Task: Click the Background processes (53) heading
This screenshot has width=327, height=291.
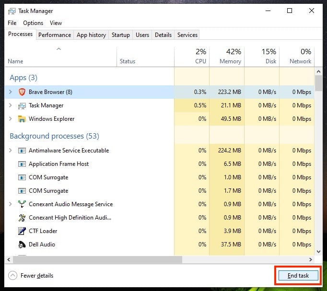Action: click(x=55, y=136)
